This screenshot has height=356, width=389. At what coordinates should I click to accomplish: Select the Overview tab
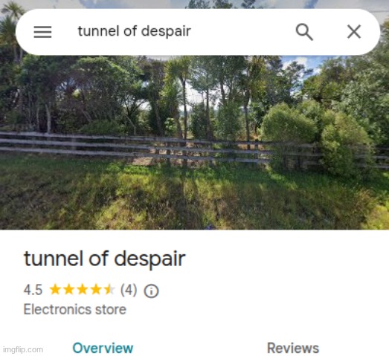tap(103, 348)
